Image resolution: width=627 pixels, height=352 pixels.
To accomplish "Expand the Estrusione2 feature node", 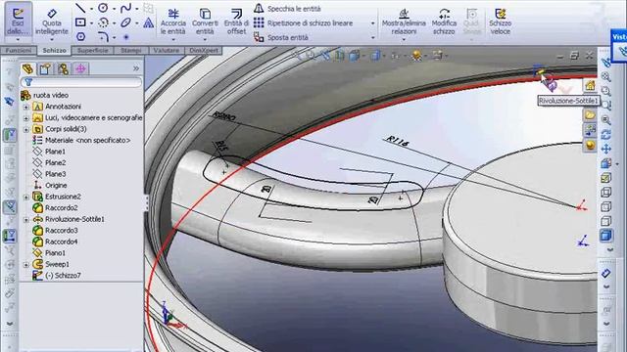I will coord(26,197).
